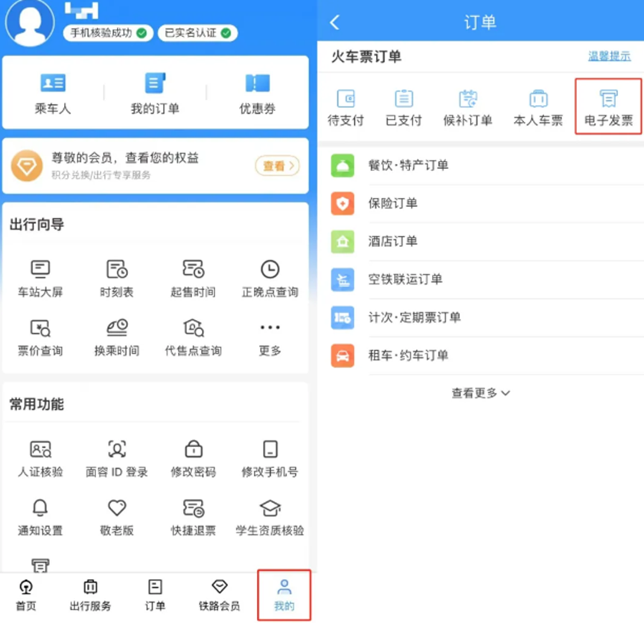
Task: Expand 查看更多 to show more orders
Action: click(x=480, y=393)
